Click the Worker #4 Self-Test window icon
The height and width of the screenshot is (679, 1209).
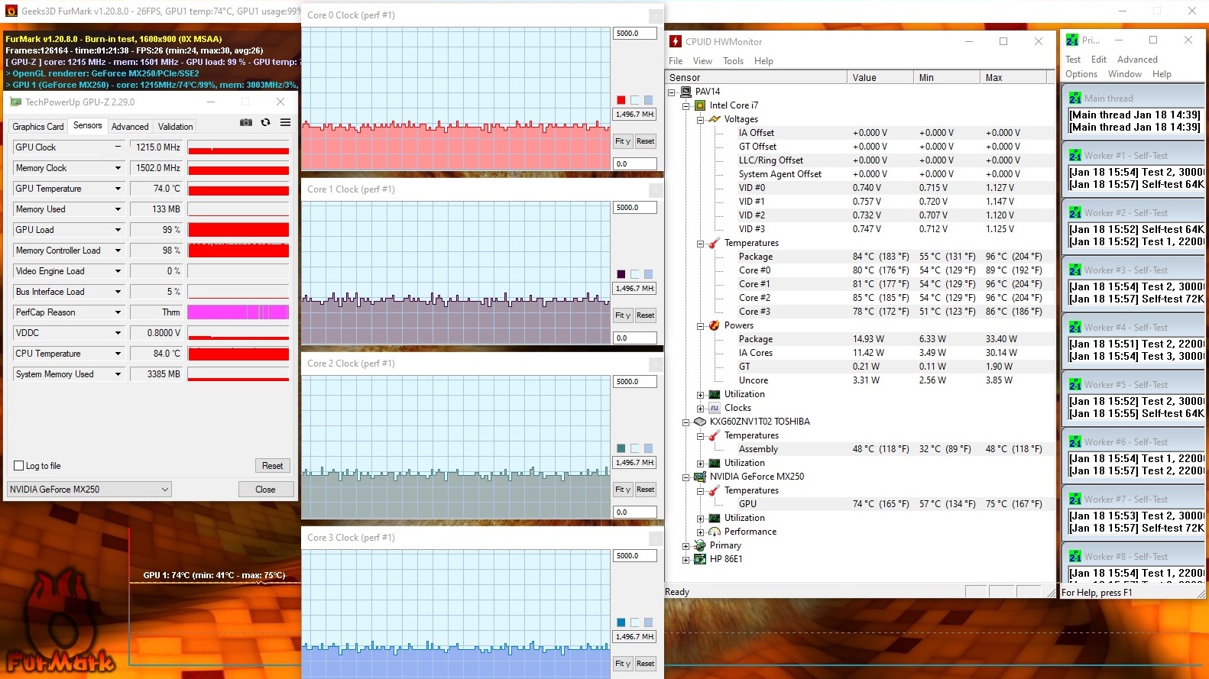pyautogui.click(x=1074, y=328)
